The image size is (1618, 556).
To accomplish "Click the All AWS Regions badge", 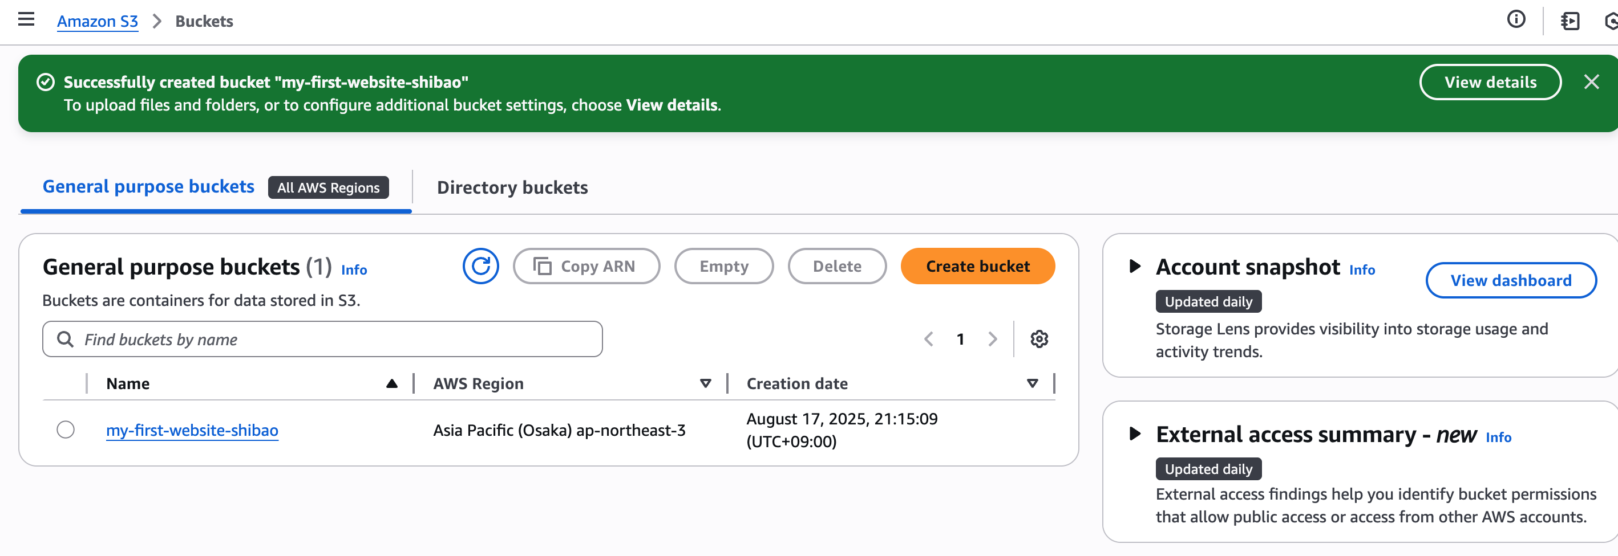I will click(328, 187).
